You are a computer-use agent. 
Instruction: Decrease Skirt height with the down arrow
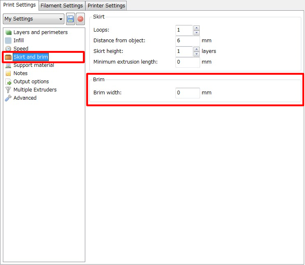click(196, 54)
